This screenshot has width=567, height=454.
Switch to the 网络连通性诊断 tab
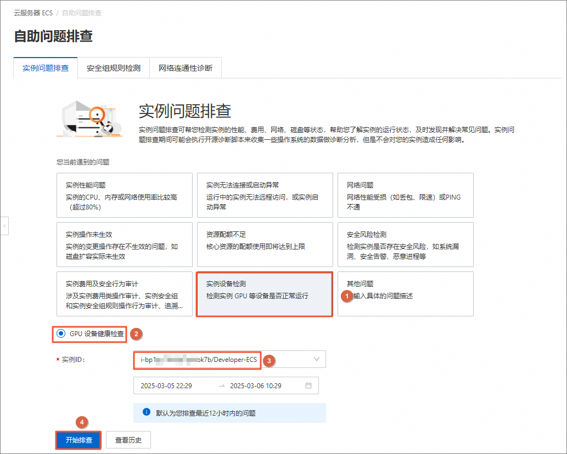[x=186, y=68]
